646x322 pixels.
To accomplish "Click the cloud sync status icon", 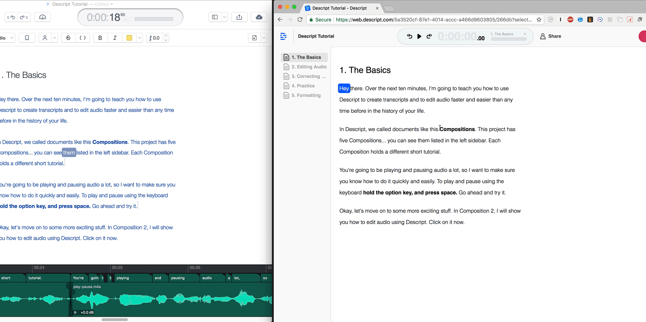I will click(x=259, y=17).
